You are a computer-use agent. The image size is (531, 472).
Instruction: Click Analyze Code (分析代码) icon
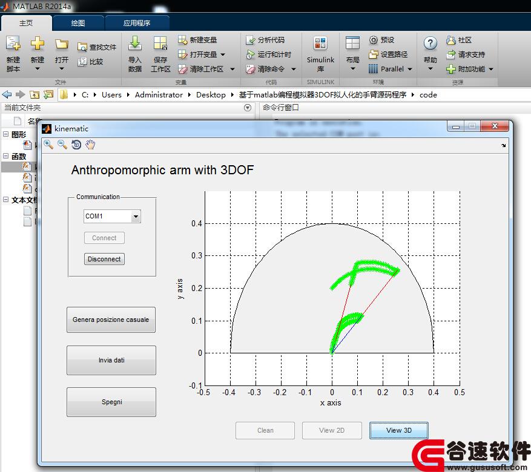click(x=251, y=40)
